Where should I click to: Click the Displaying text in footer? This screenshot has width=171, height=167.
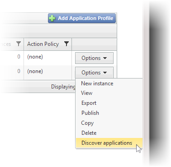tap(63, 87)
